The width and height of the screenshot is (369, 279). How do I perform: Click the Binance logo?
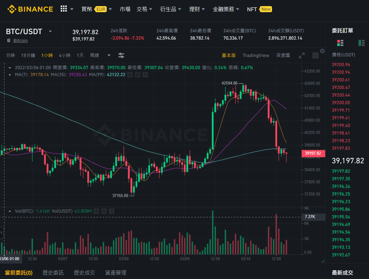[30, 9]
